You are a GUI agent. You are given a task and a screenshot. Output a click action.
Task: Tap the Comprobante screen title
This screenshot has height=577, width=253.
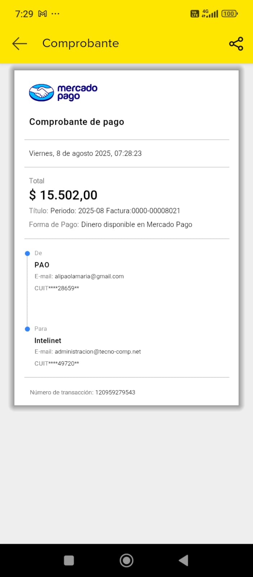pyautogui.click(x=80, y=43)
